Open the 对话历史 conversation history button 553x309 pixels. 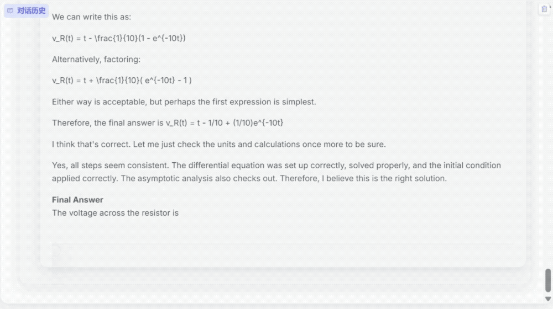(27, 10)
